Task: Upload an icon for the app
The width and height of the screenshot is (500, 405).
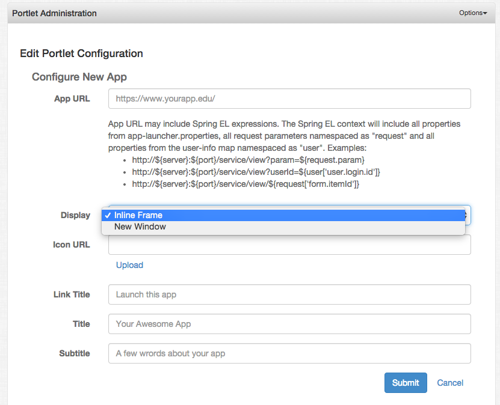Action: pyautogui.click(x=129, y=265)
